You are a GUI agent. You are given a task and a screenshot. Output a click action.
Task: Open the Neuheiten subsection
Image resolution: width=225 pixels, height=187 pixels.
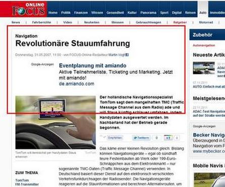pyautogui.click(x=92, y=22)
